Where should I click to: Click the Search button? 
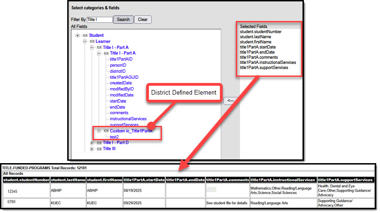tap(123, 20)
